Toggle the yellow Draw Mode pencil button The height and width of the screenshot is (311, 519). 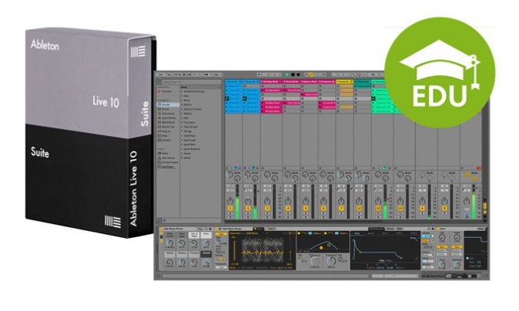point(311,75)
